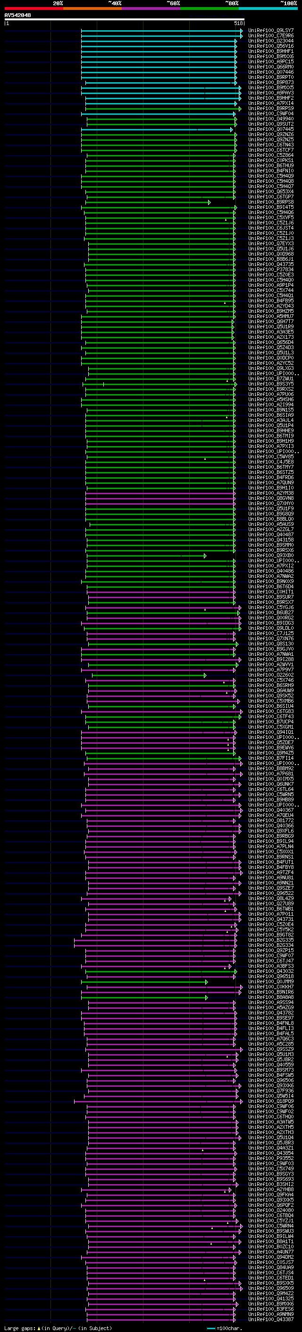
Task: Click the UniRef100_B9GJV0 label
Action: pyautogui.click(x=271, y=649)
